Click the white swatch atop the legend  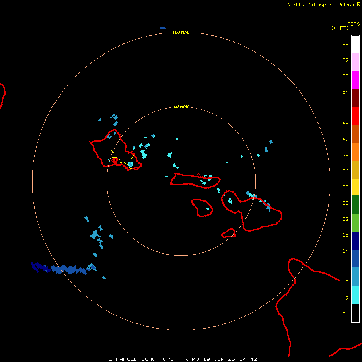(x=355, y=44)
